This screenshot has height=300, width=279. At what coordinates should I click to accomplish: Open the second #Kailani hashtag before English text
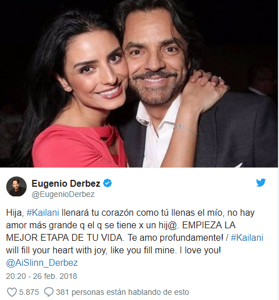click(247, 238)
